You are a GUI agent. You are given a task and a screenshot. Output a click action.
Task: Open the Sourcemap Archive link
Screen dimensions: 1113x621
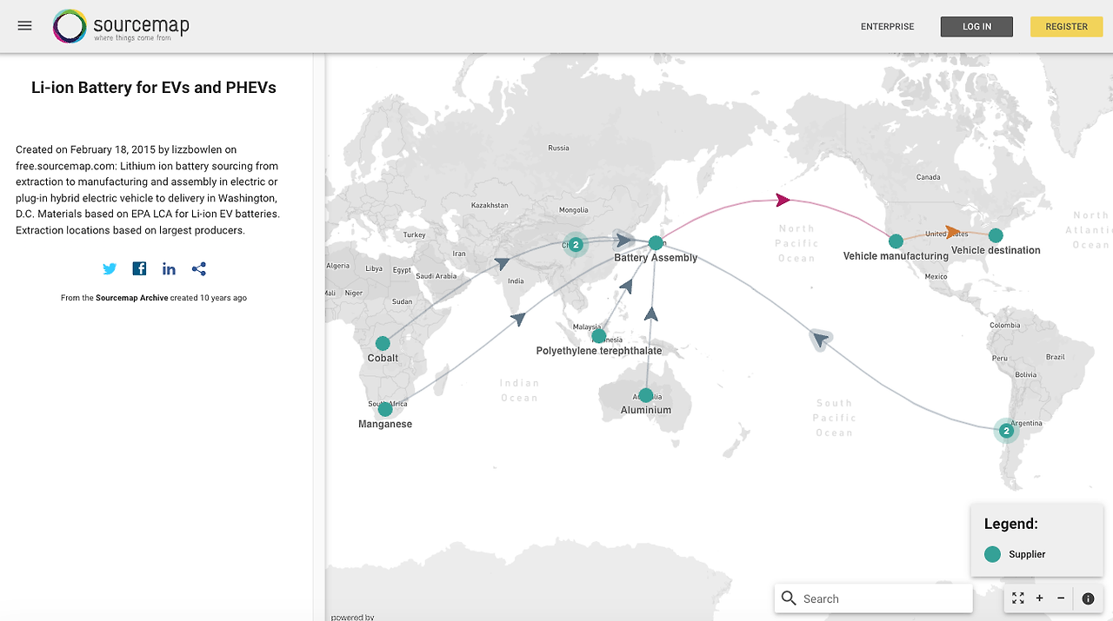pyautogui.click(x=131, y=298)
